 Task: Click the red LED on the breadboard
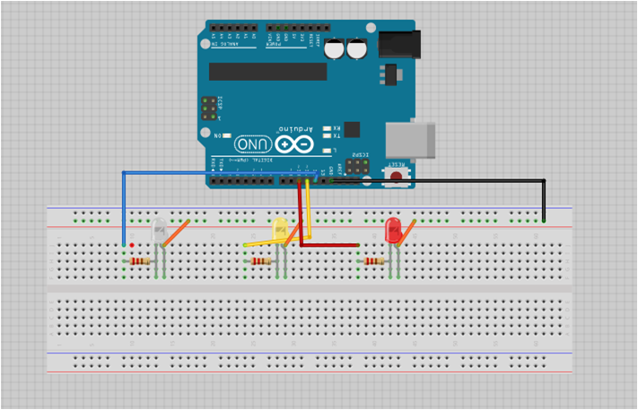click(392, 231)
